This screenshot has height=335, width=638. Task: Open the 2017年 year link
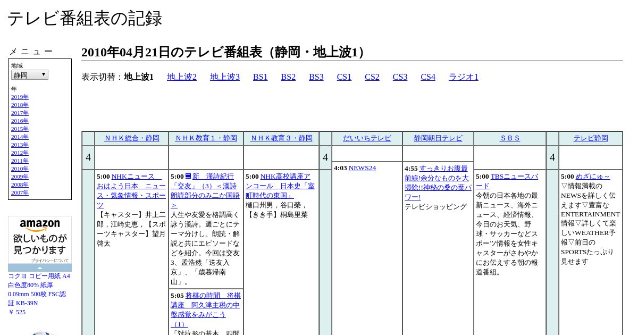coord(20,113)
